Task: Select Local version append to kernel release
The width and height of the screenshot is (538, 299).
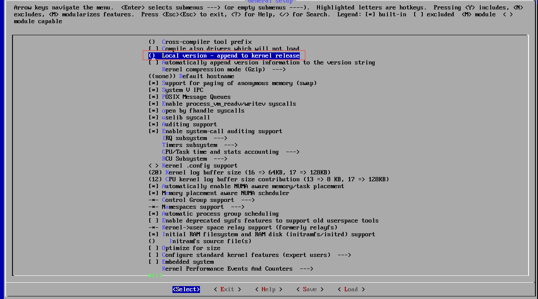Action: (231, 56)
